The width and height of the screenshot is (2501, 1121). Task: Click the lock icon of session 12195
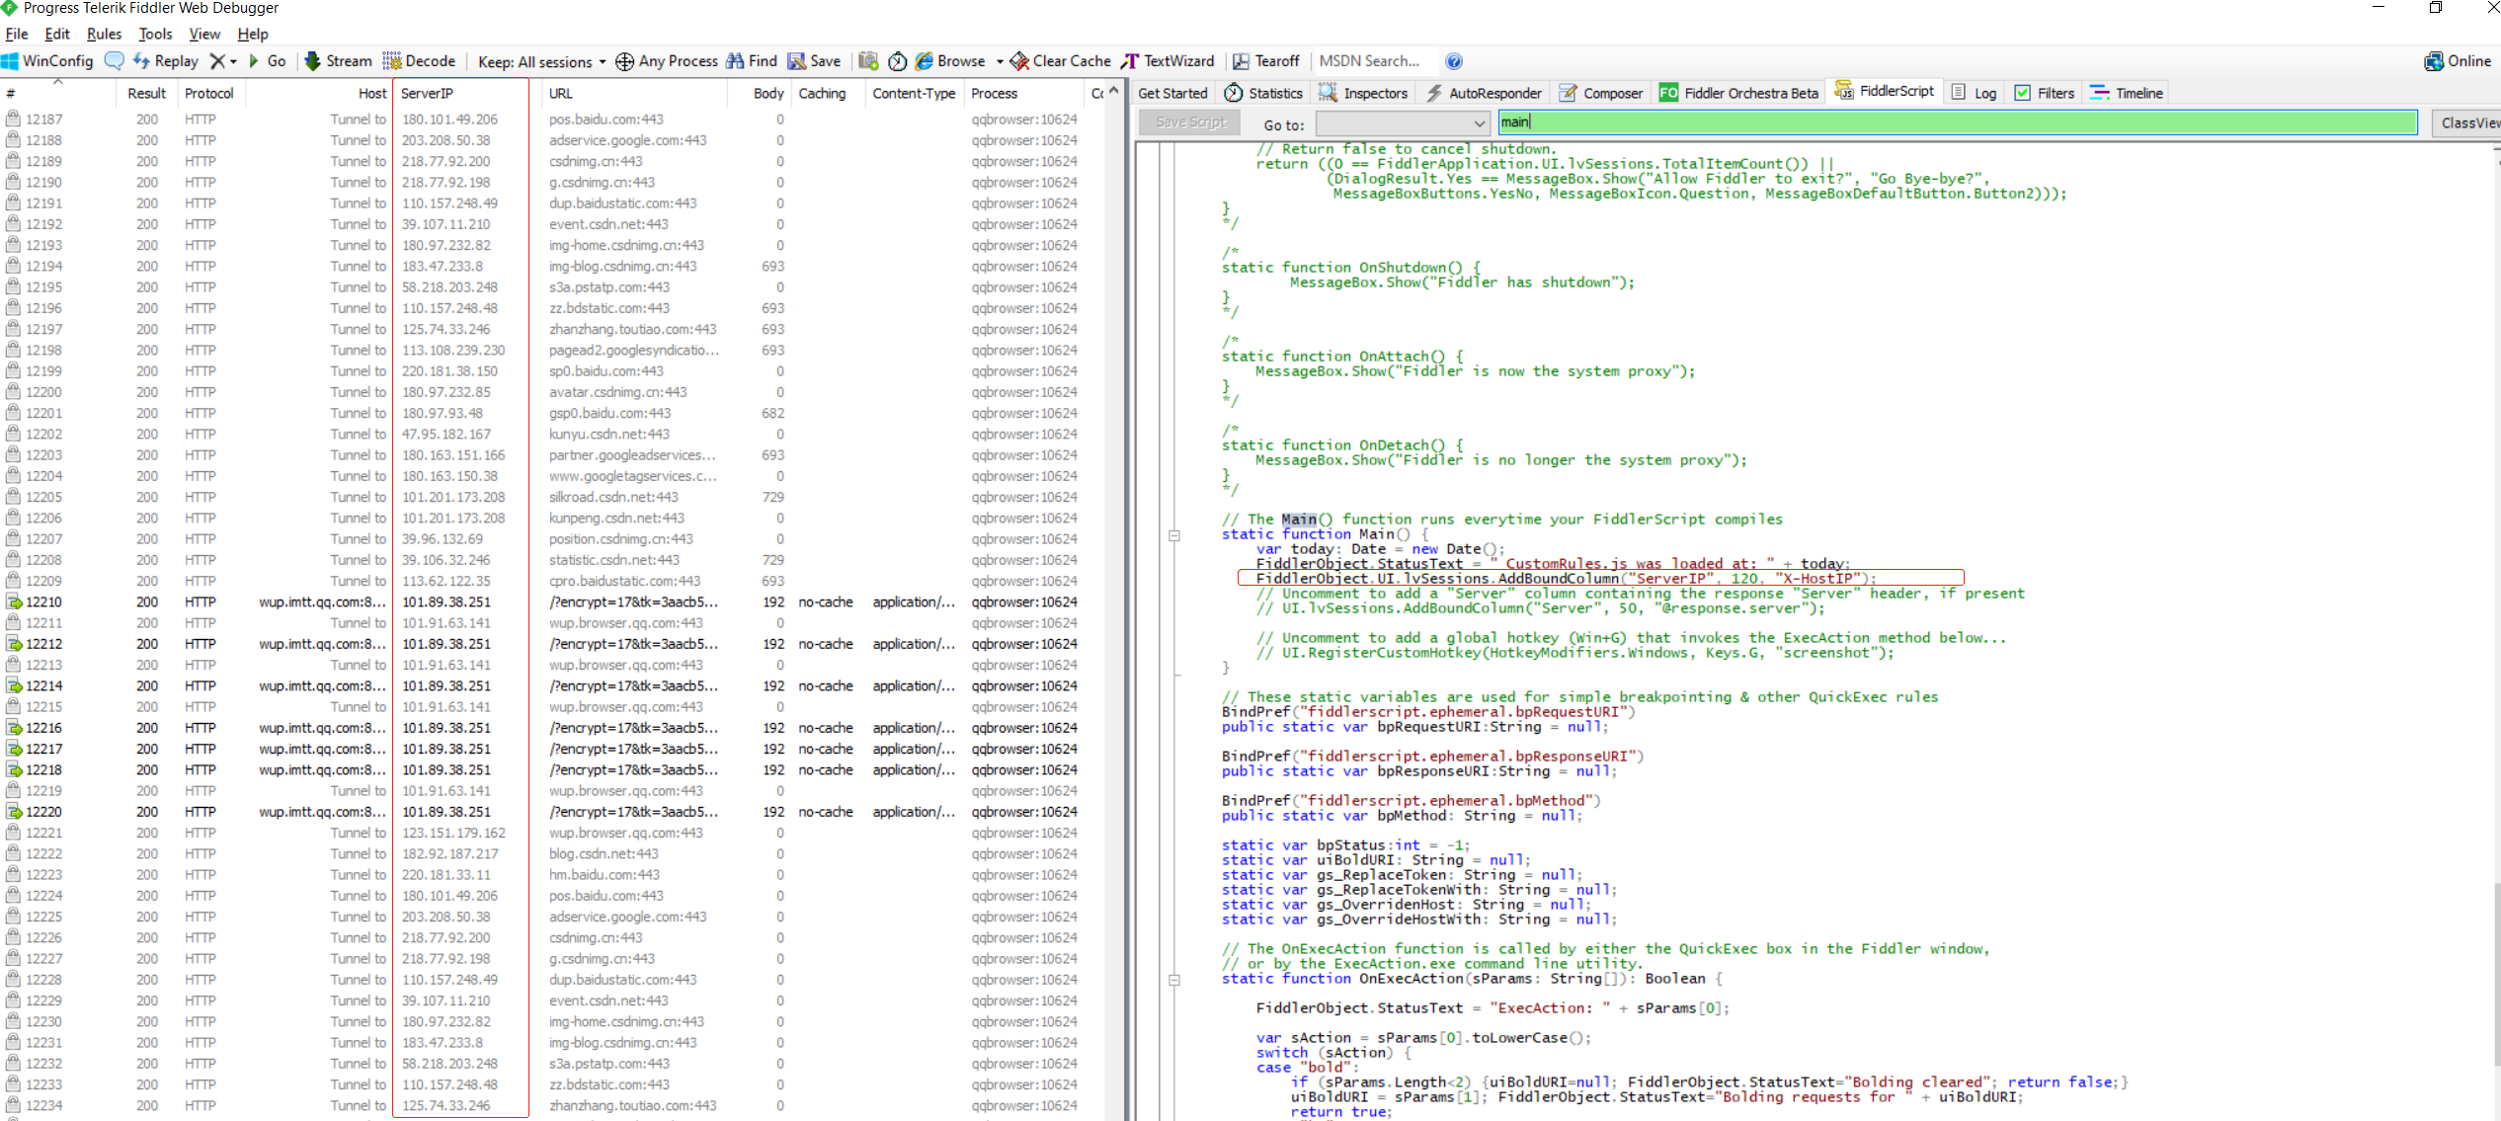(13, 286)
